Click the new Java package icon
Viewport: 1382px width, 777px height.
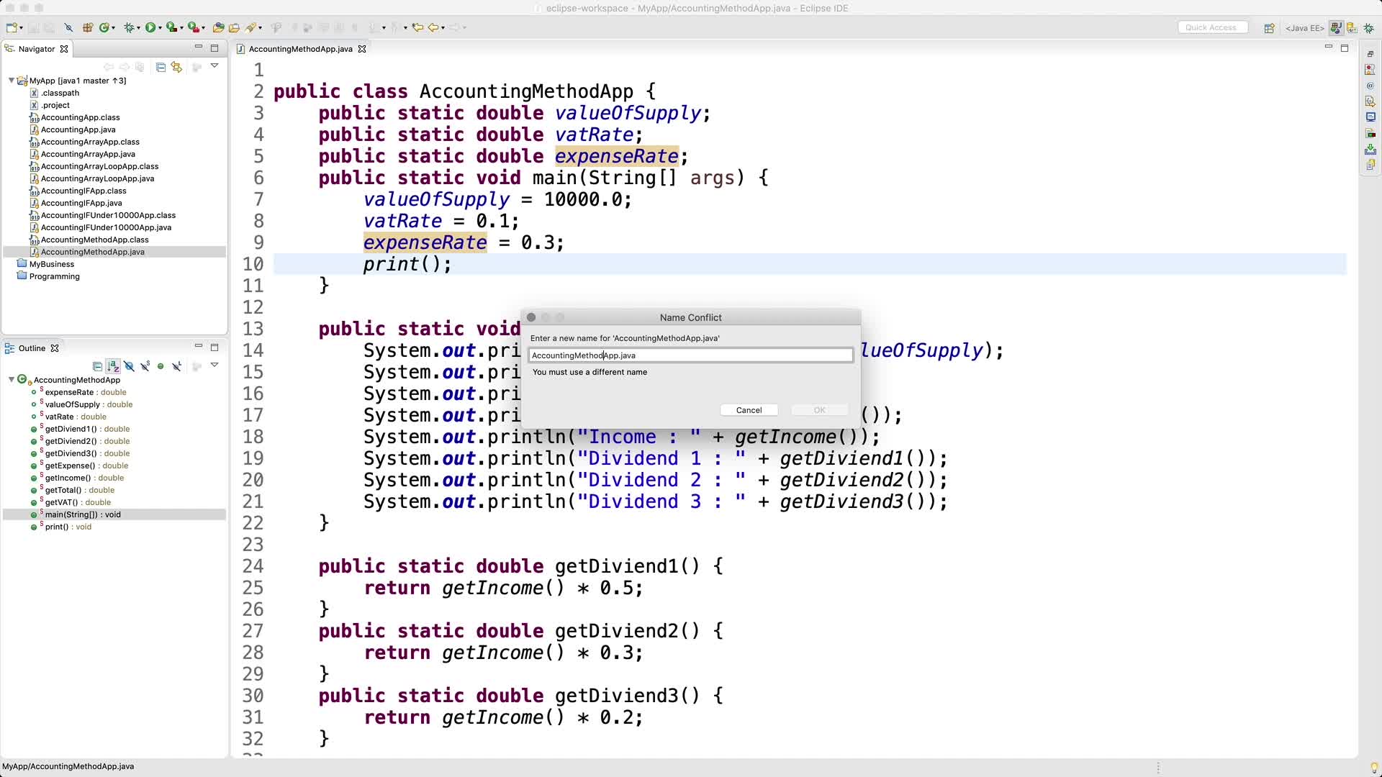pyautogui.click(x=87, y=28)
